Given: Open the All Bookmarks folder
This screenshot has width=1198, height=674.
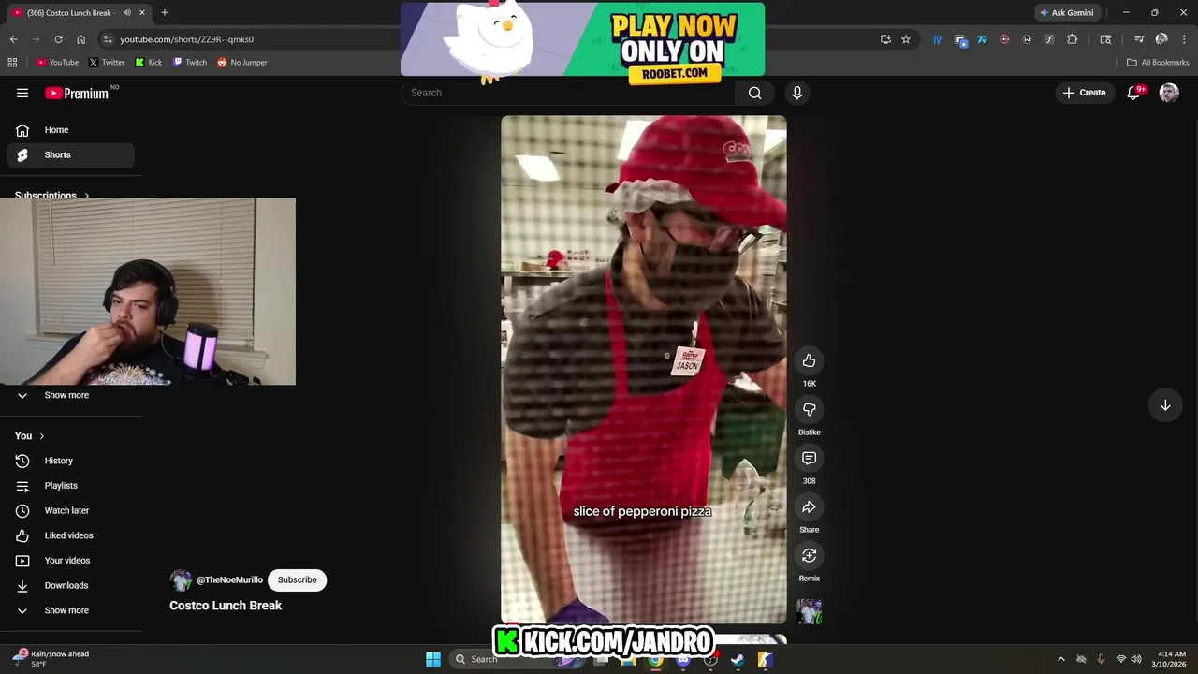Looking at the screenshot, I should click(x=1158, y=63).
